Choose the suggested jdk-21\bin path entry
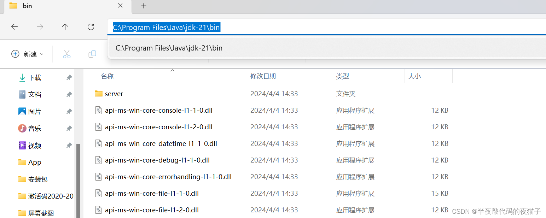 327,48
